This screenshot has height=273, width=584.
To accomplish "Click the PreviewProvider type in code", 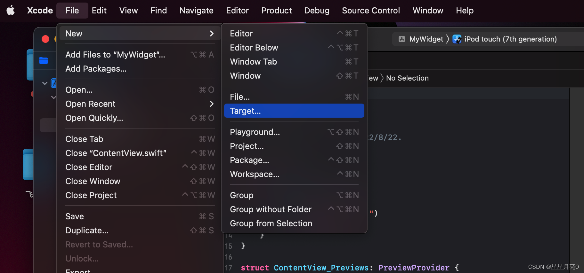I will click(414, 268).
